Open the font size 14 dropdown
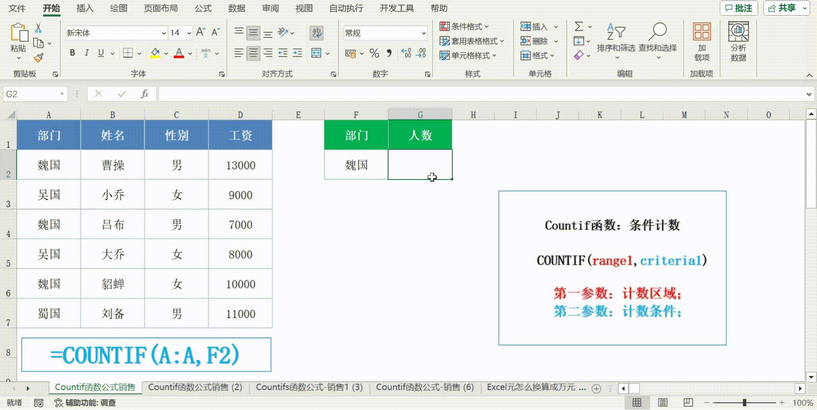Screen dimensions: 817x410 pyautogui.click(x=189, y=33)
